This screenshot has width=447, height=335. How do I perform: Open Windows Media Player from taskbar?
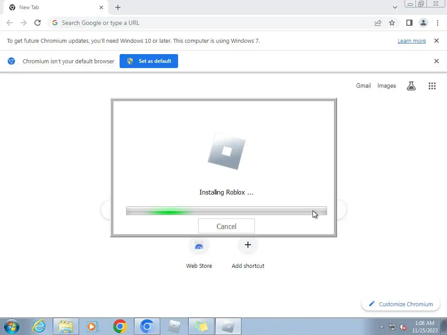tap(93, 326)
